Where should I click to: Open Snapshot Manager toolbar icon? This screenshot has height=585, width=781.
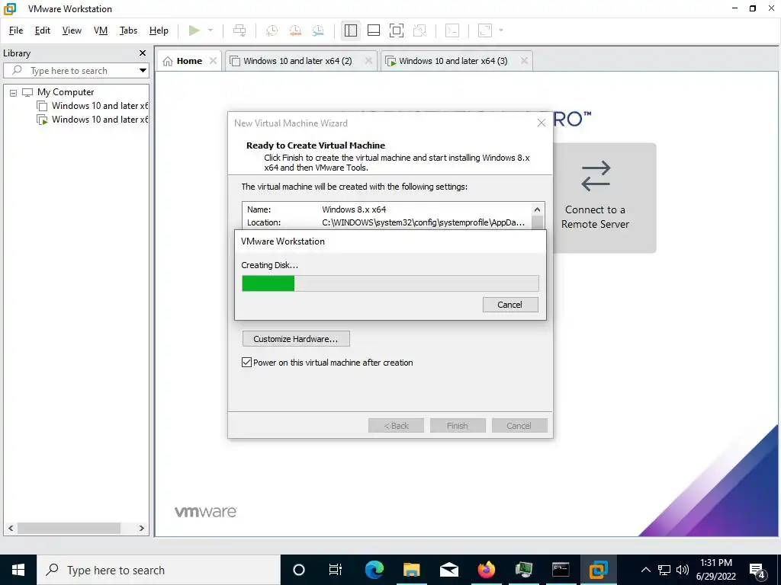tap(318, 30)
